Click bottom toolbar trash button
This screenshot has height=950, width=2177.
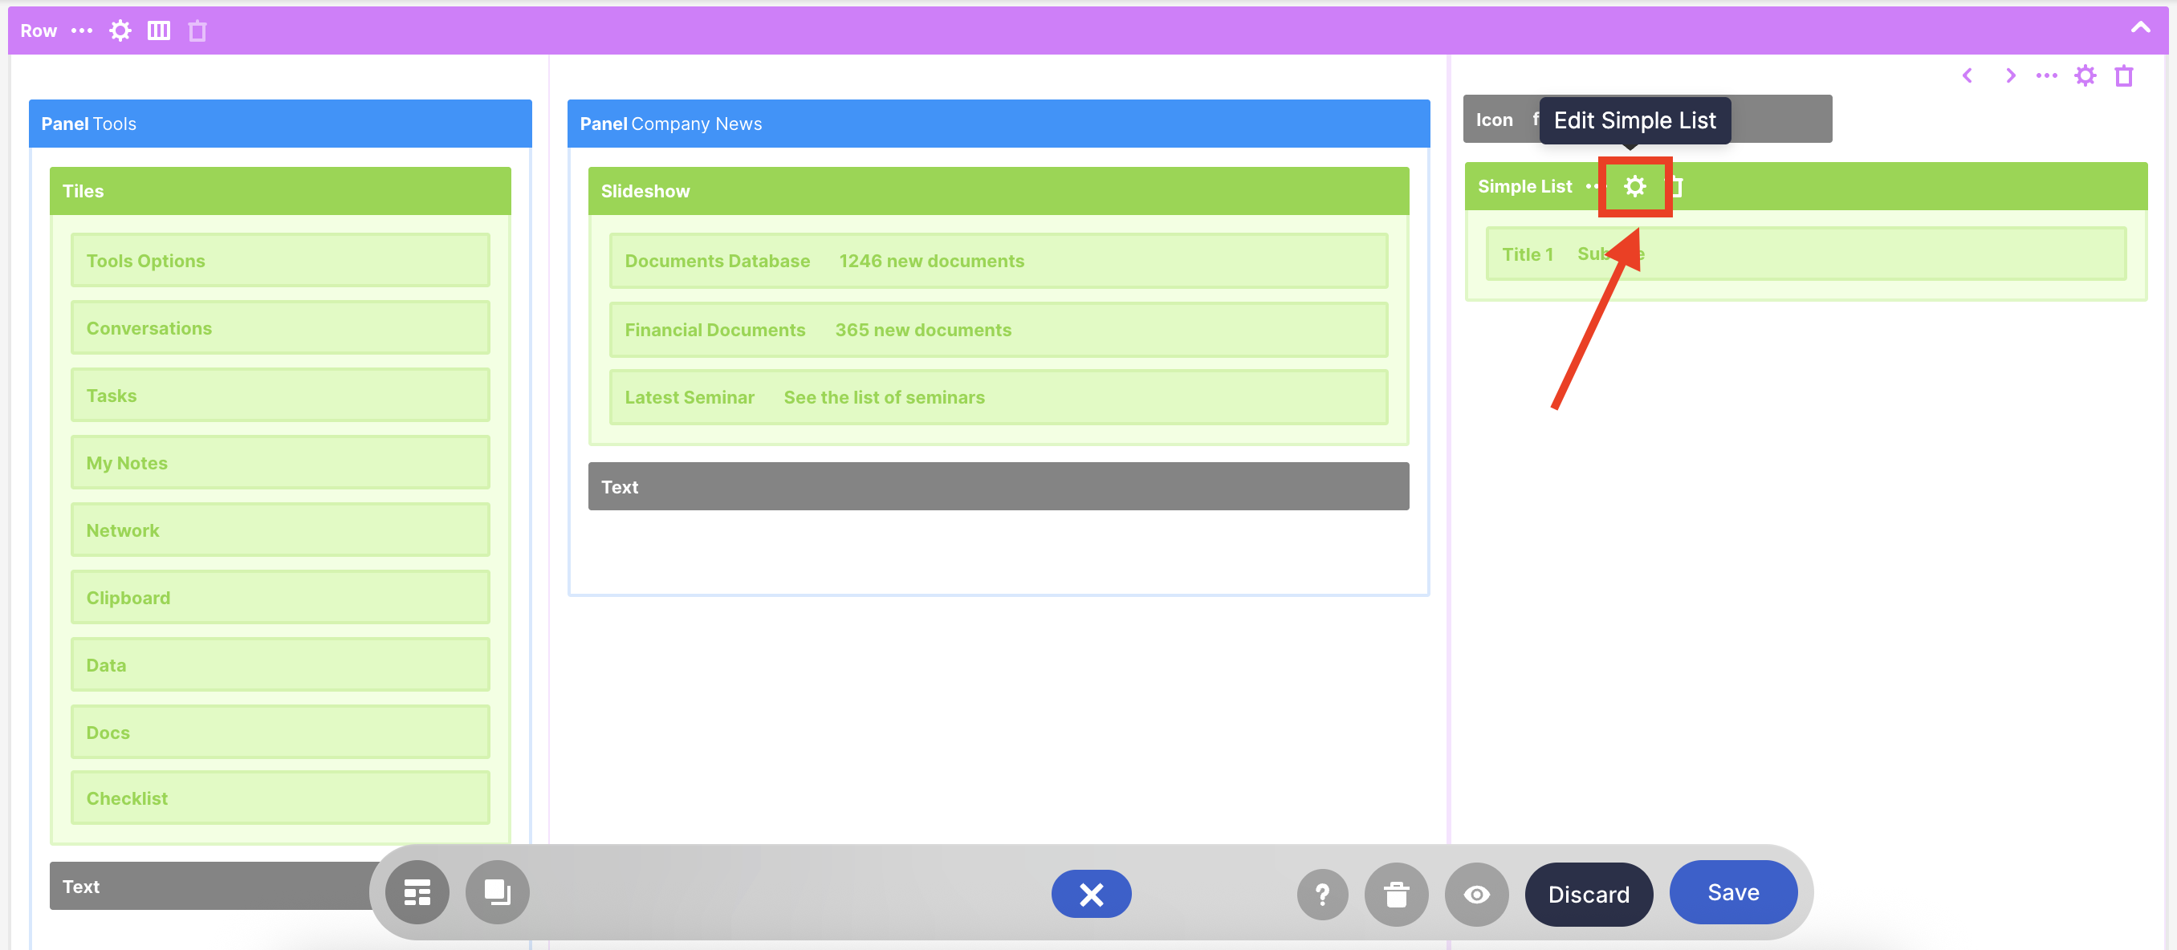click(x=1395, y=893)
